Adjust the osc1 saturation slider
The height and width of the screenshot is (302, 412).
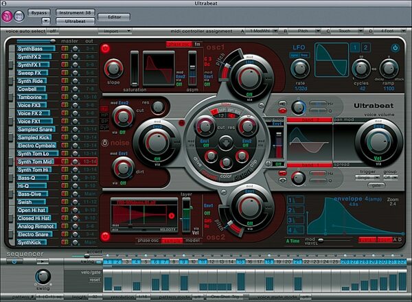pyautogui.click(x=135, y=69)
